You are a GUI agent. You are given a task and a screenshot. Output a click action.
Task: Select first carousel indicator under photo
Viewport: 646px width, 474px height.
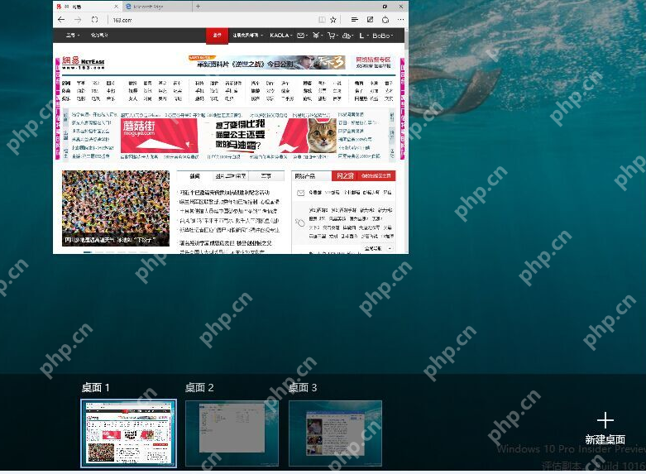pos(88,251)
